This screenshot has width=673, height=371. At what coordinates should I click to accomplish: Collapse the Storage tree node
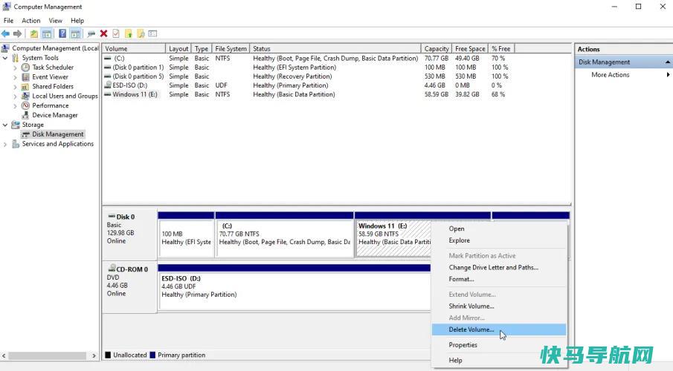(x=5, y=125)
